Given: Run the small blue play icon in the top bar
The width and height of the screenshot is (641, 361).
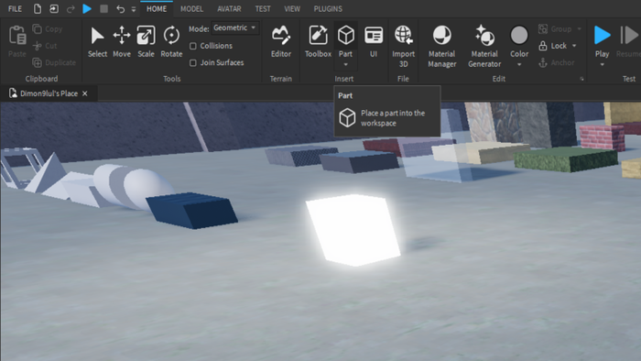Looking at the screenshot, I should tap(87, 8).
